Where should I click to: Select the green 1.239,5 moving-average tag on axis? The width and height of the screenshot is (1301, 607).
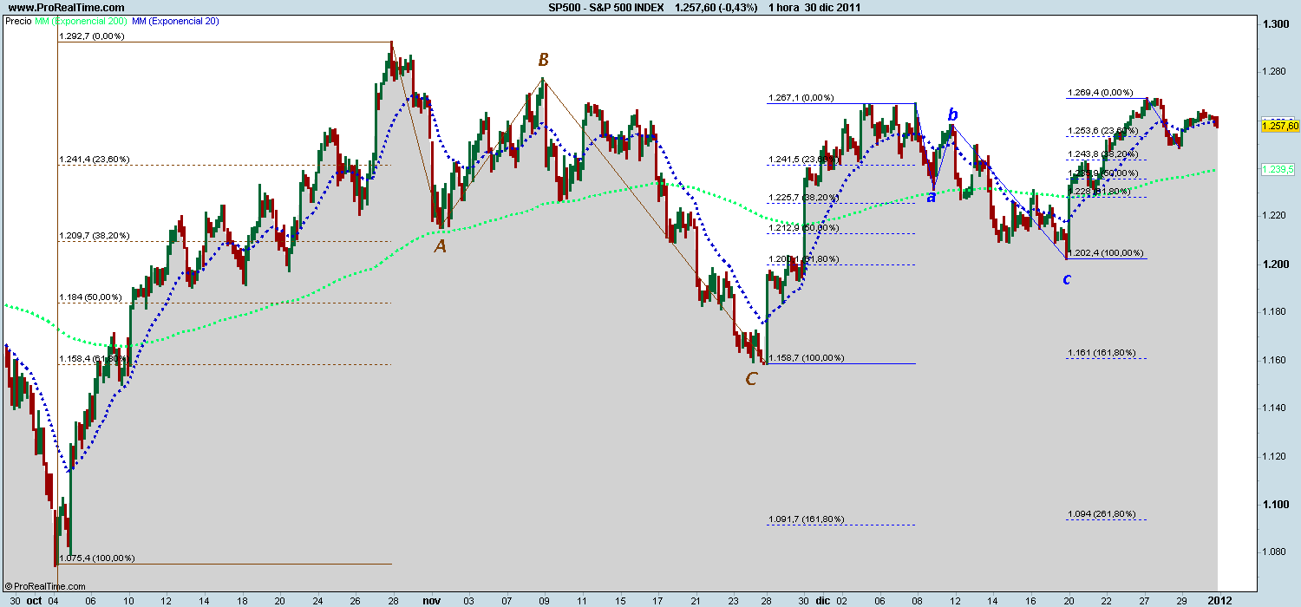[x=1277, y=170]
